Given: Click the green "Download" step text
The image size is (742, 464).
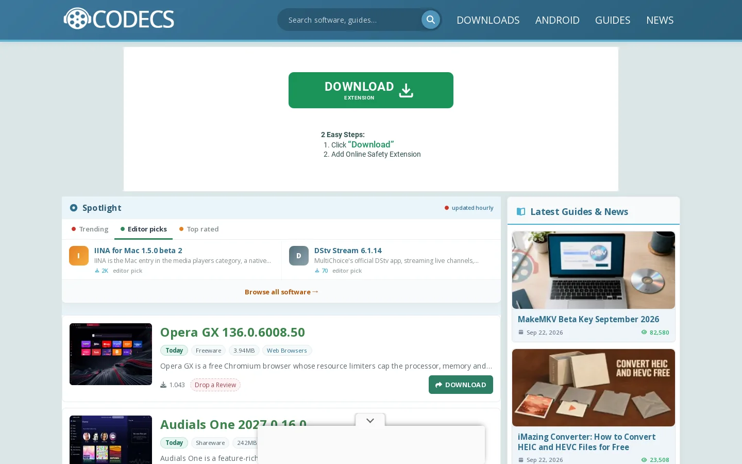Looking at the screenshot, I should tap(371, 144).
